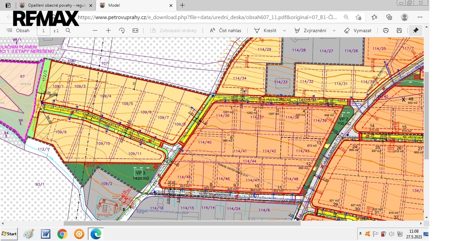Save the PDF with the floppy icon
The width and height of the screenshot is (469, 241).
tap(399, 30)
